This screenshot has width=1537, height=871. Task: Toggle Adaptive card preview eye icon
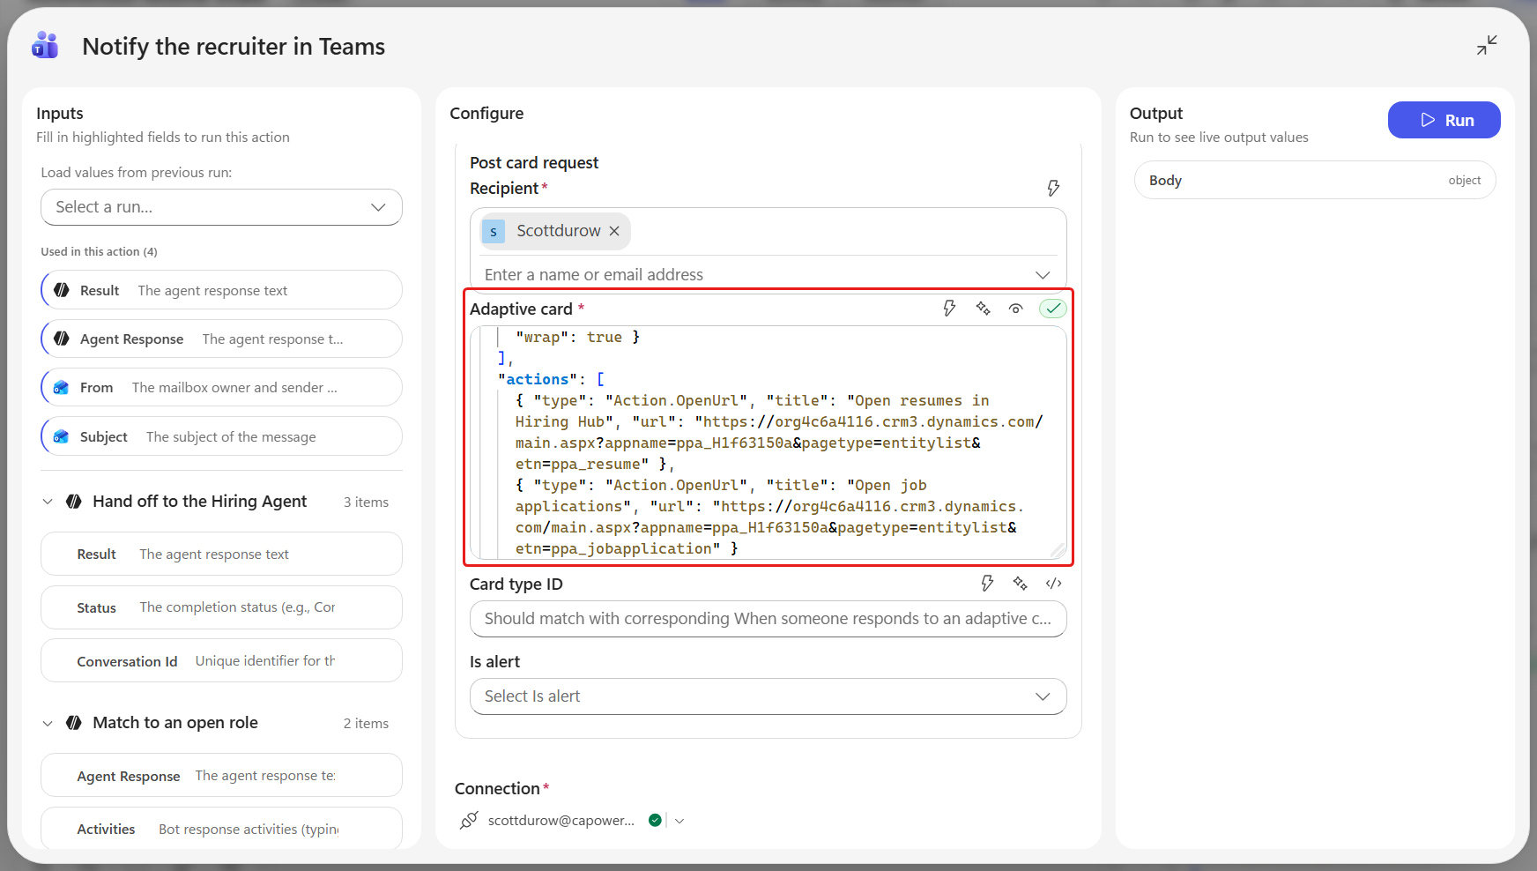coord(1016,309)
